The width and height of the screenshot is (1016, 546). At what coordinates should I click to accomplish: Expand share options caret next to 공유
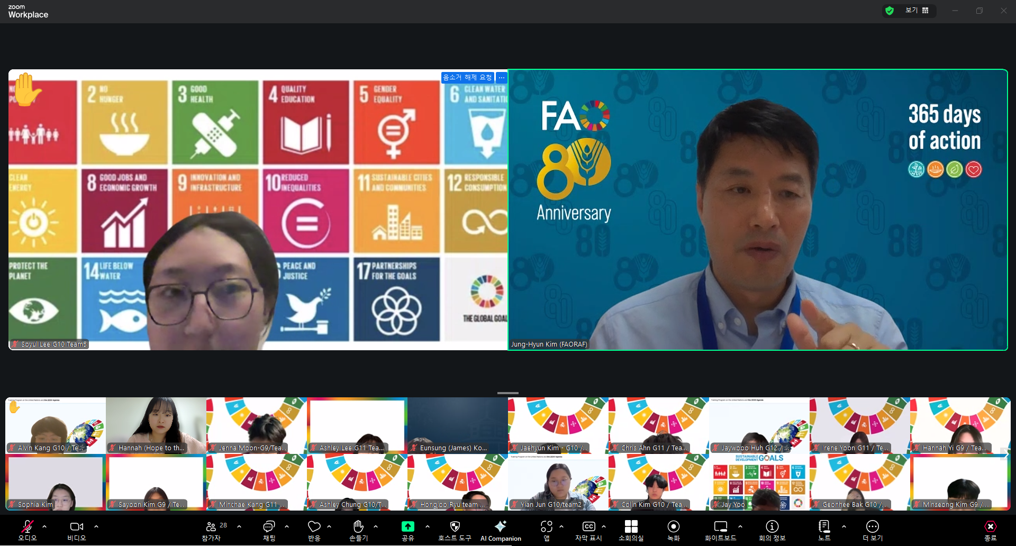tap(428, 526)
